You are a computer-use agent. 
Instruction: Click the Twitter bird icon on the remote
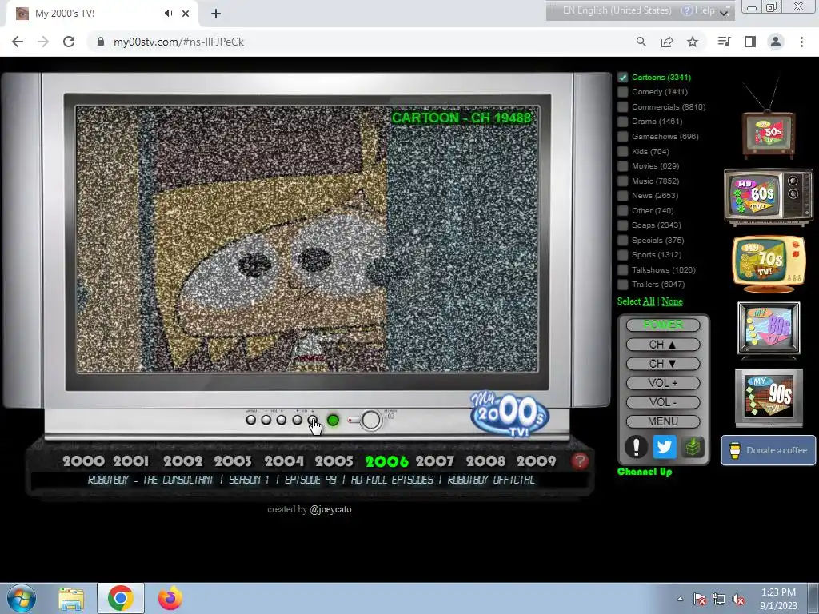(x=664, y=448)
